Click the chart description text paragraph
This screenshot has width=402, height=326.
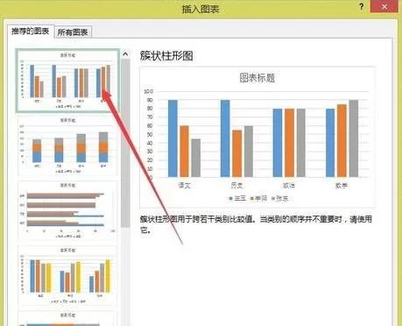[x=256, y=224]
